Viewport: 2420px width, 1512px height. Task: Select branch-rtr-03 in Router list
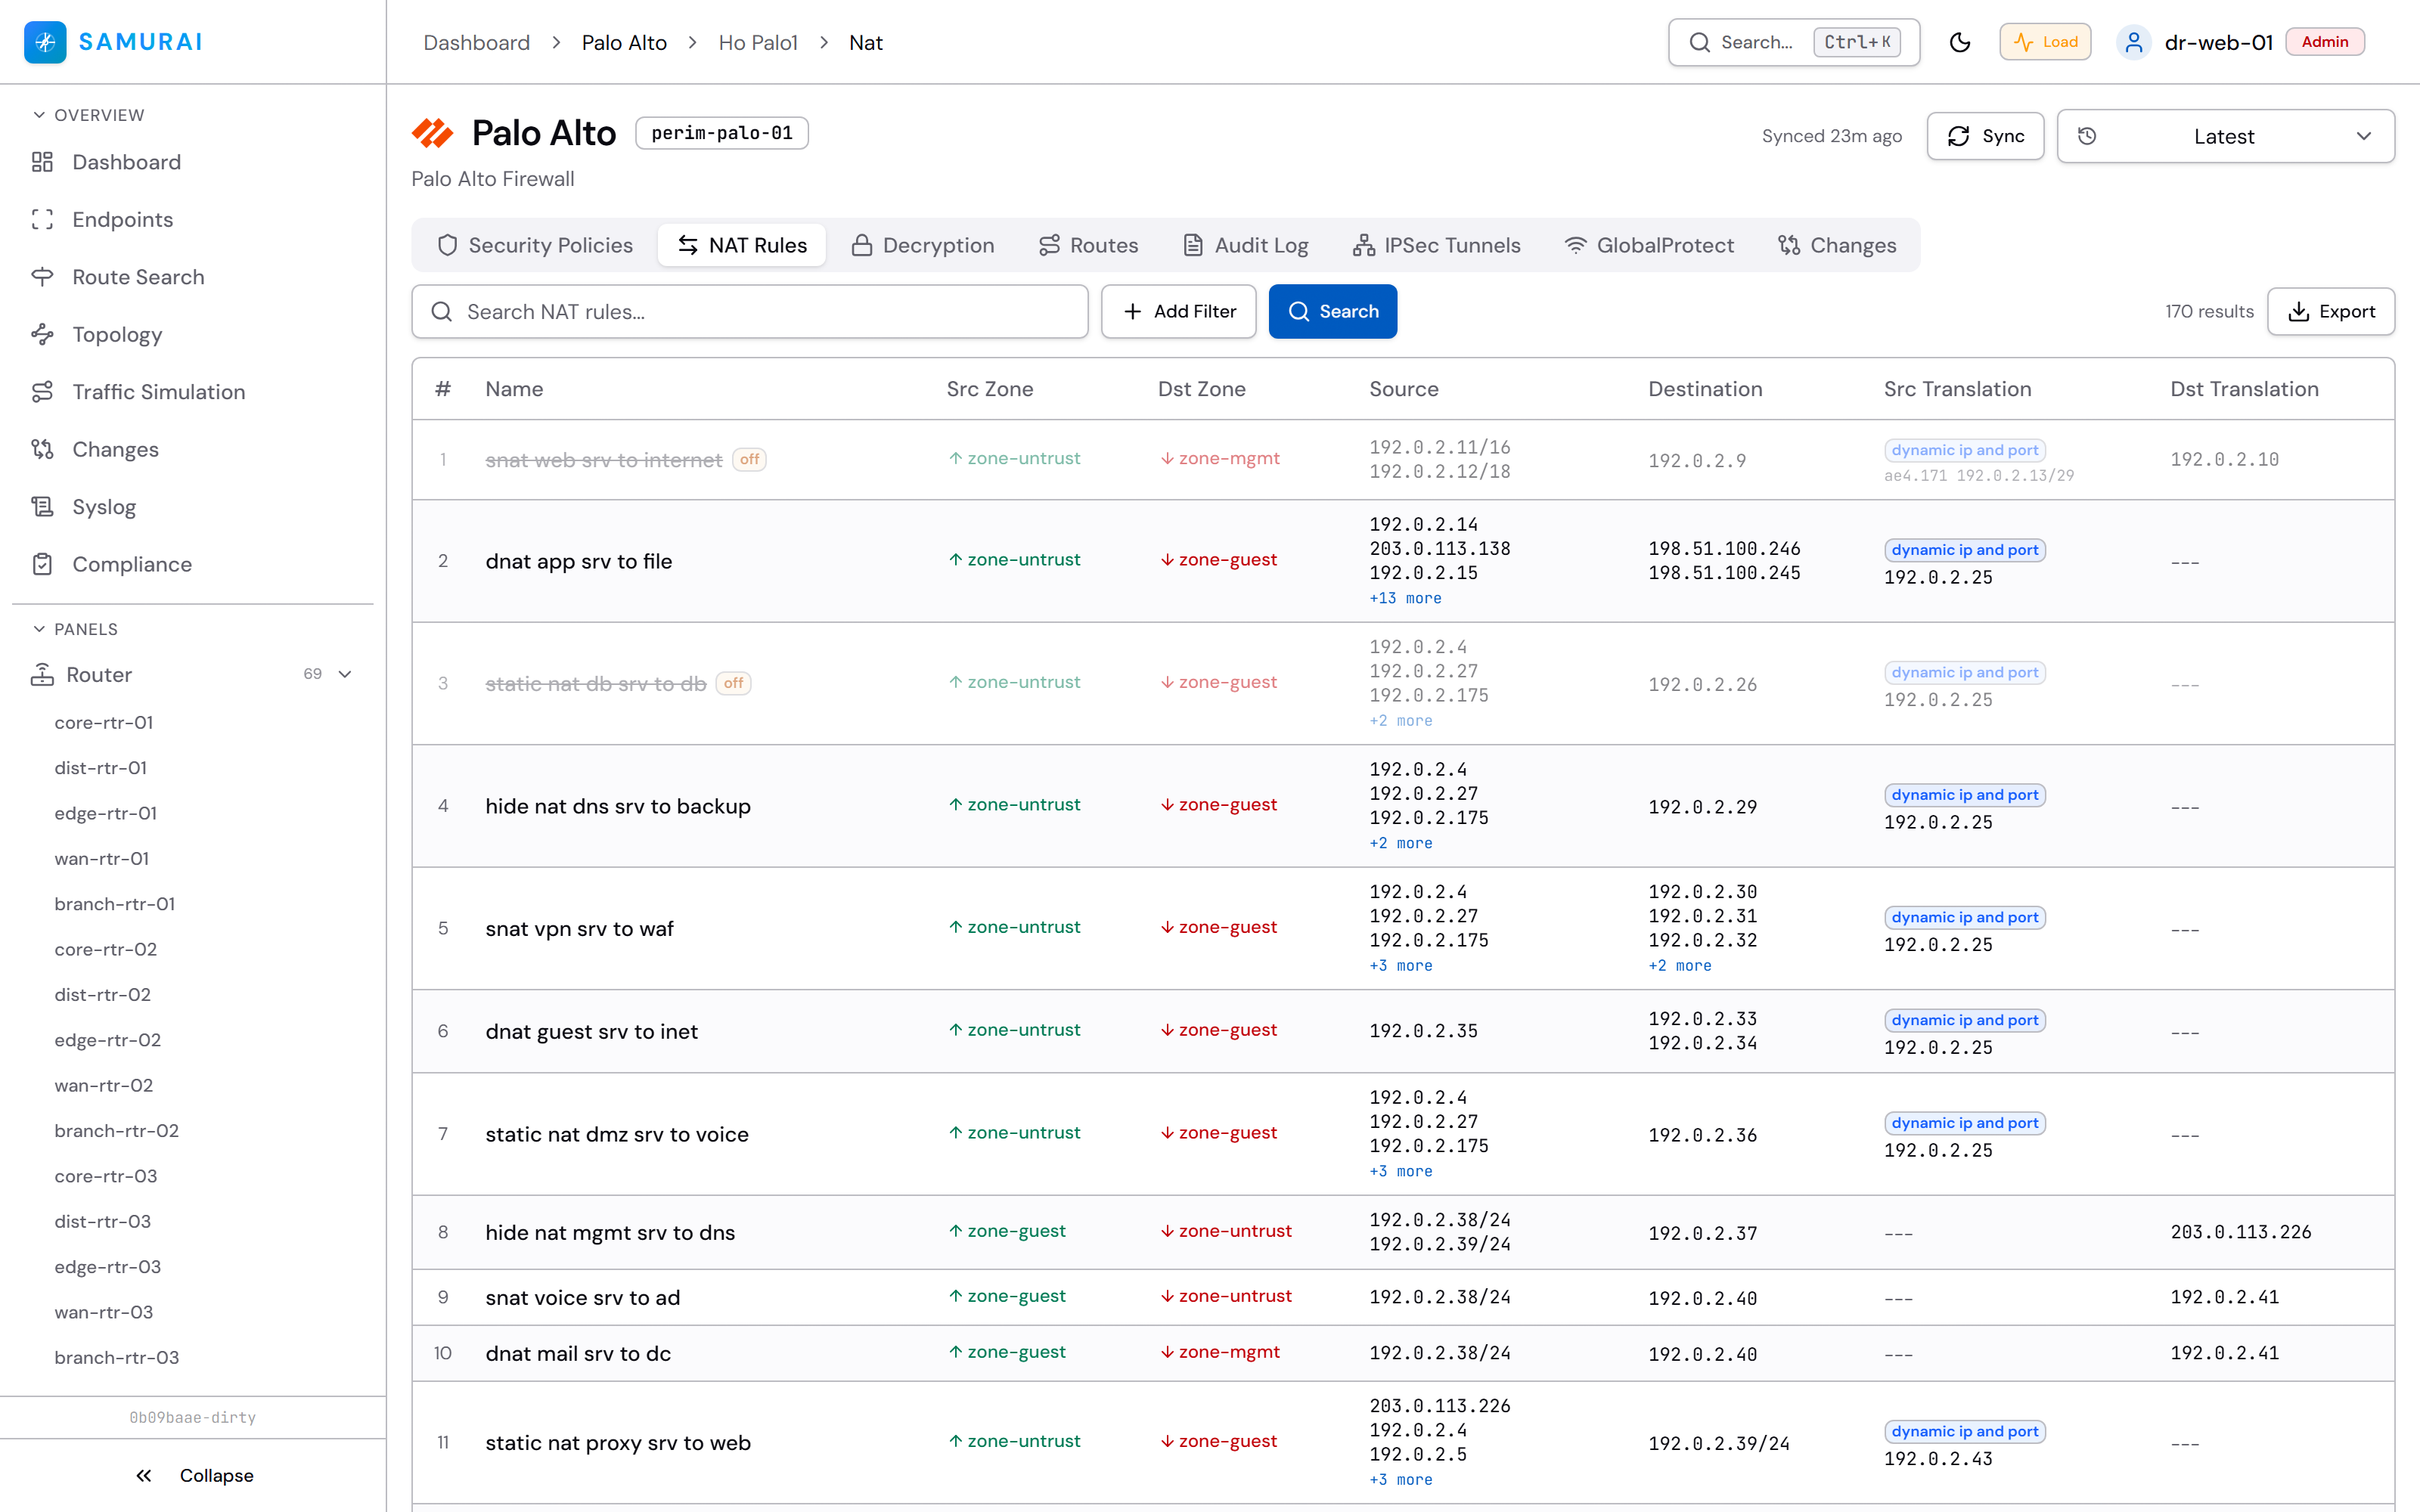coord(117,1357)
